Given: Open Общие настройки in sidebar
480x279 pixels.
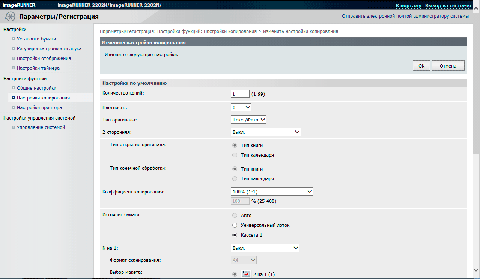Looking at the screenshot, I should coord(36,88).
